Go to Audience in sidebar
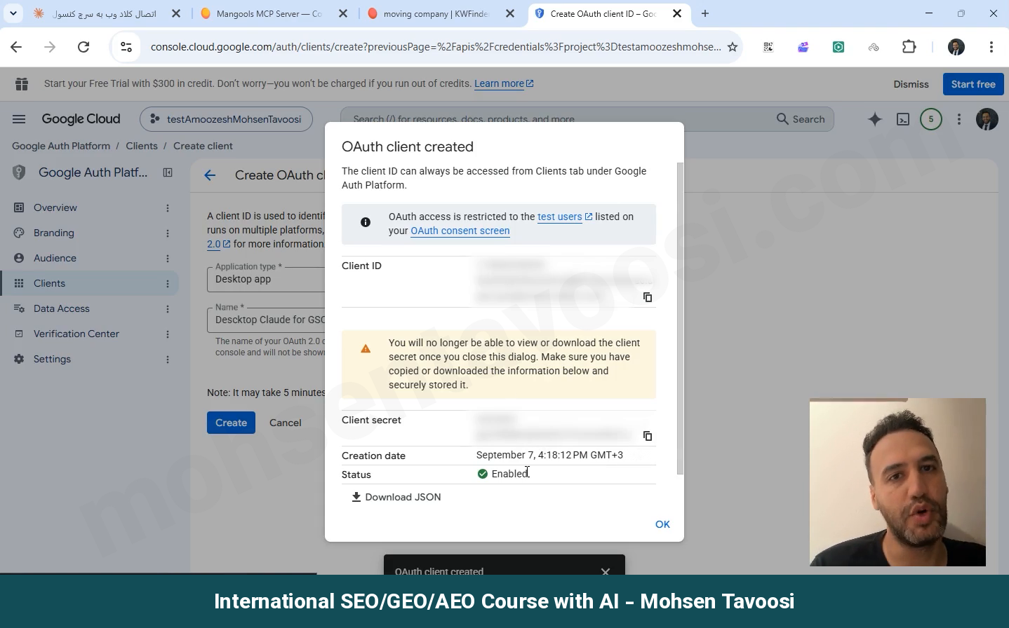Image resolution: width=1009 pixels, height=628 pixels. 55,258
